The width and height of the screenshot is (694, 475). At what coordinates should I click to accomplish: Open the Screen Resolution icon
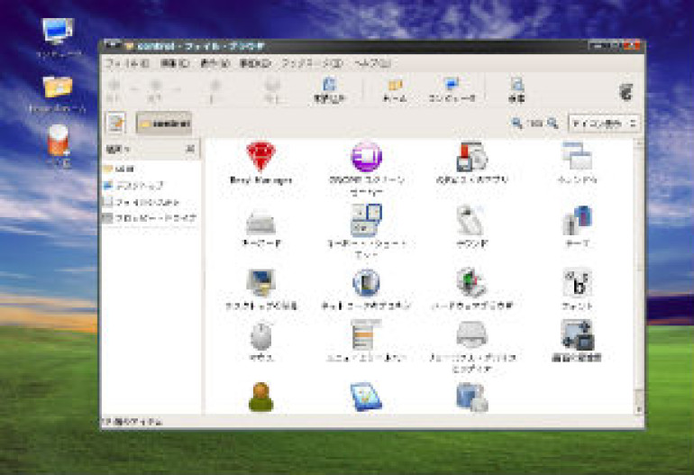(x=577, y=335)
